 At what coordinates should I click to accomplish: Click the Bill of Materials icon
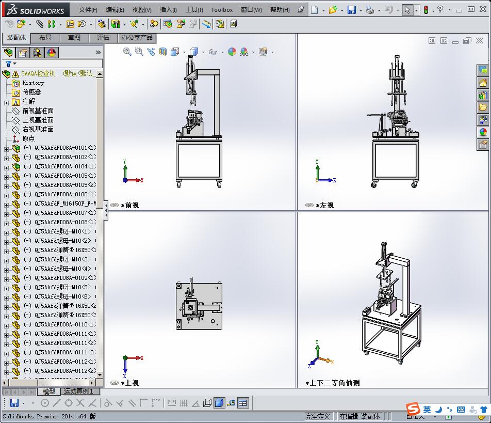tap(168, 24)
